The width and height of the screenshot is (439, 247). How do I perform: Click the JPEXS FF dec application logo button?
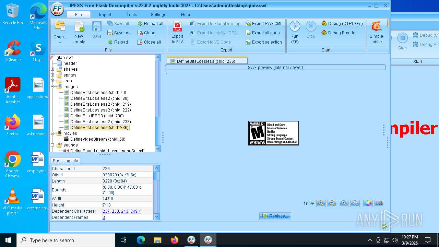point(57,9)
